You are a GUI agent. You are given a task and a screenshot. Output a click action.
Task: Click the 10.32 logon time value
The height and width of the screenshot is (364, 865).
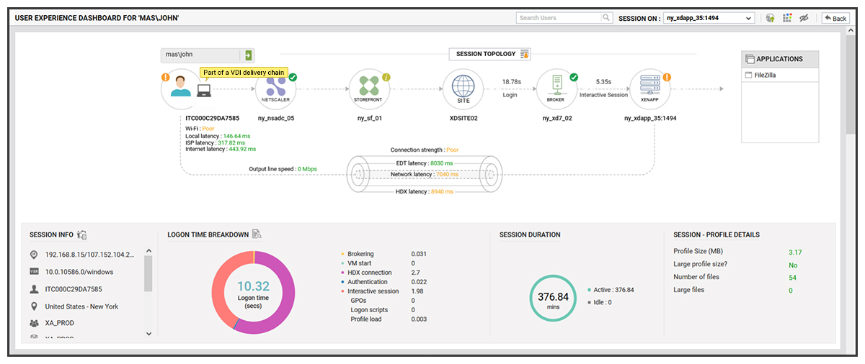pyautogui.click(x=254, y=285)
